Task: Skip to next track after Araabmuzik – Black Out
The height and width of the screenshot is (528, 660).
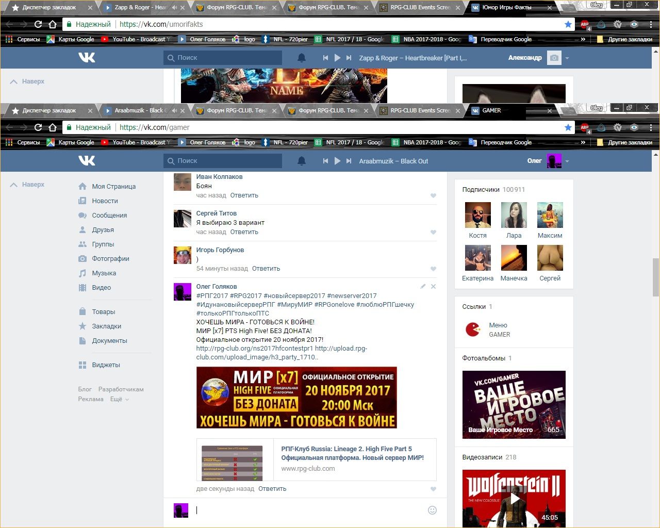Action: click(349, 161)
